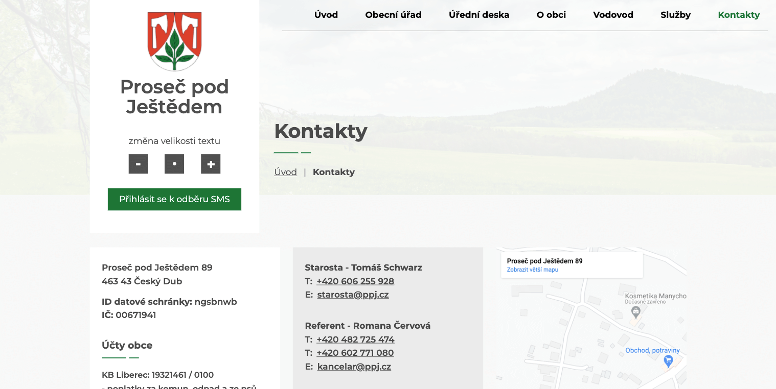The width and height of the screenshot is (776, 389).
Task: Select the O obci menu item
Action: tap(551, 15)
